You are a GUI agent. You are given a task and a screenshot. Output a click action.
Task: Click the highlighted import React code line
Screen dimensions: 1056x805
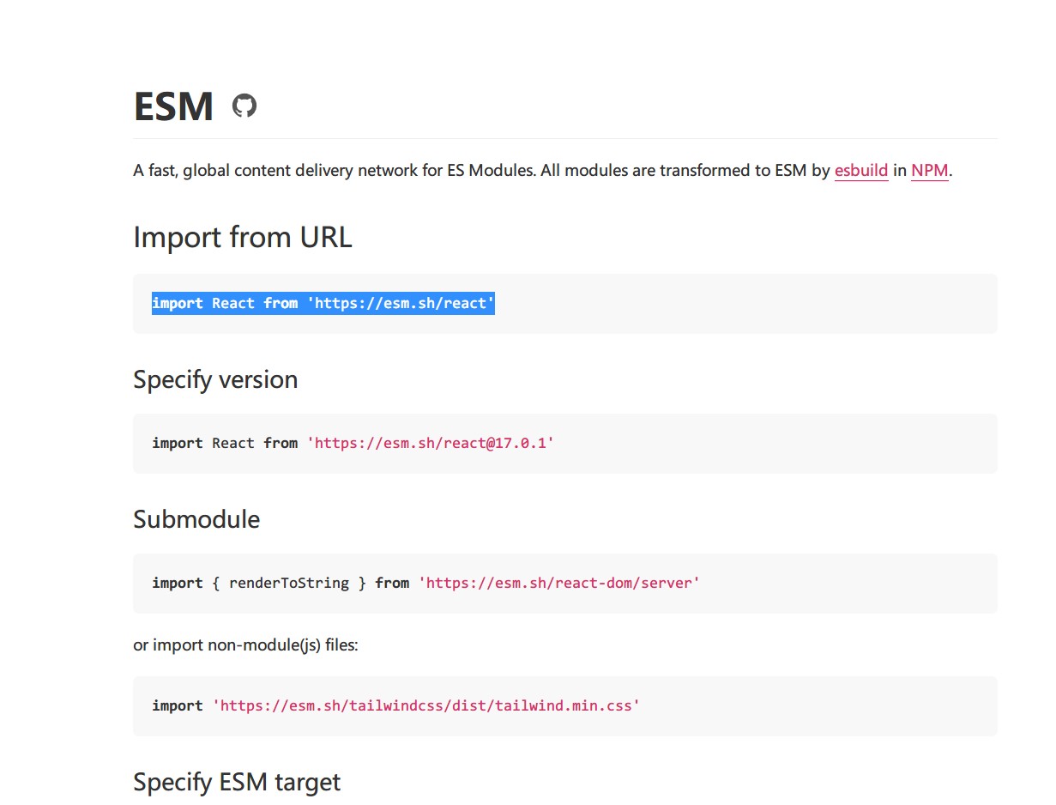tap(323, 303)
